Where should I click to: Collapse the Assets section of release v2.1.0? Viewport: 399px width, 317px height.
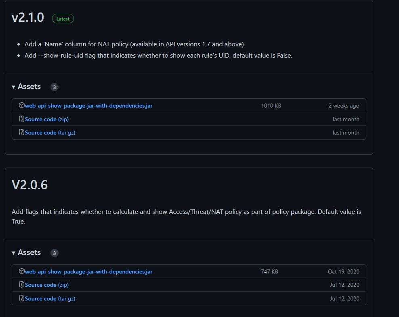pos(27,87)
